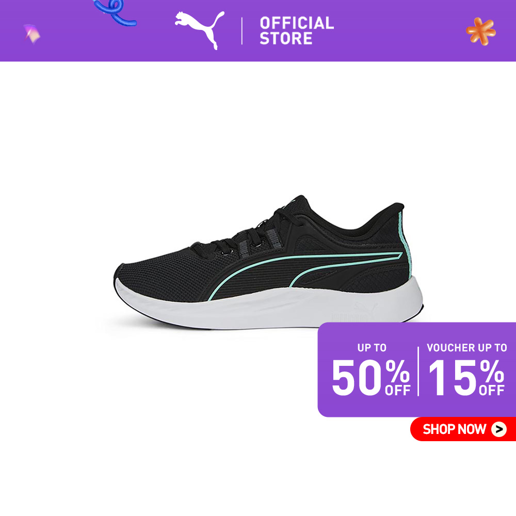
Task: Click the purple header banner
Action: coord(258,30)
